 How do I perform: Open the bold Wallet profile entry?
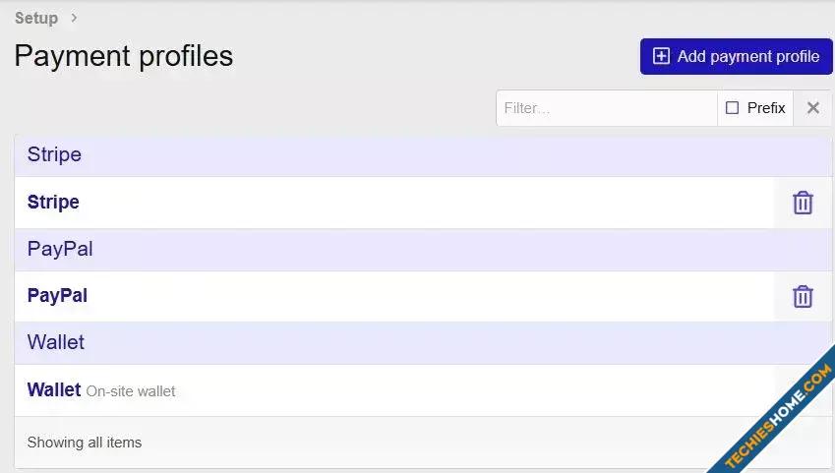54,389
